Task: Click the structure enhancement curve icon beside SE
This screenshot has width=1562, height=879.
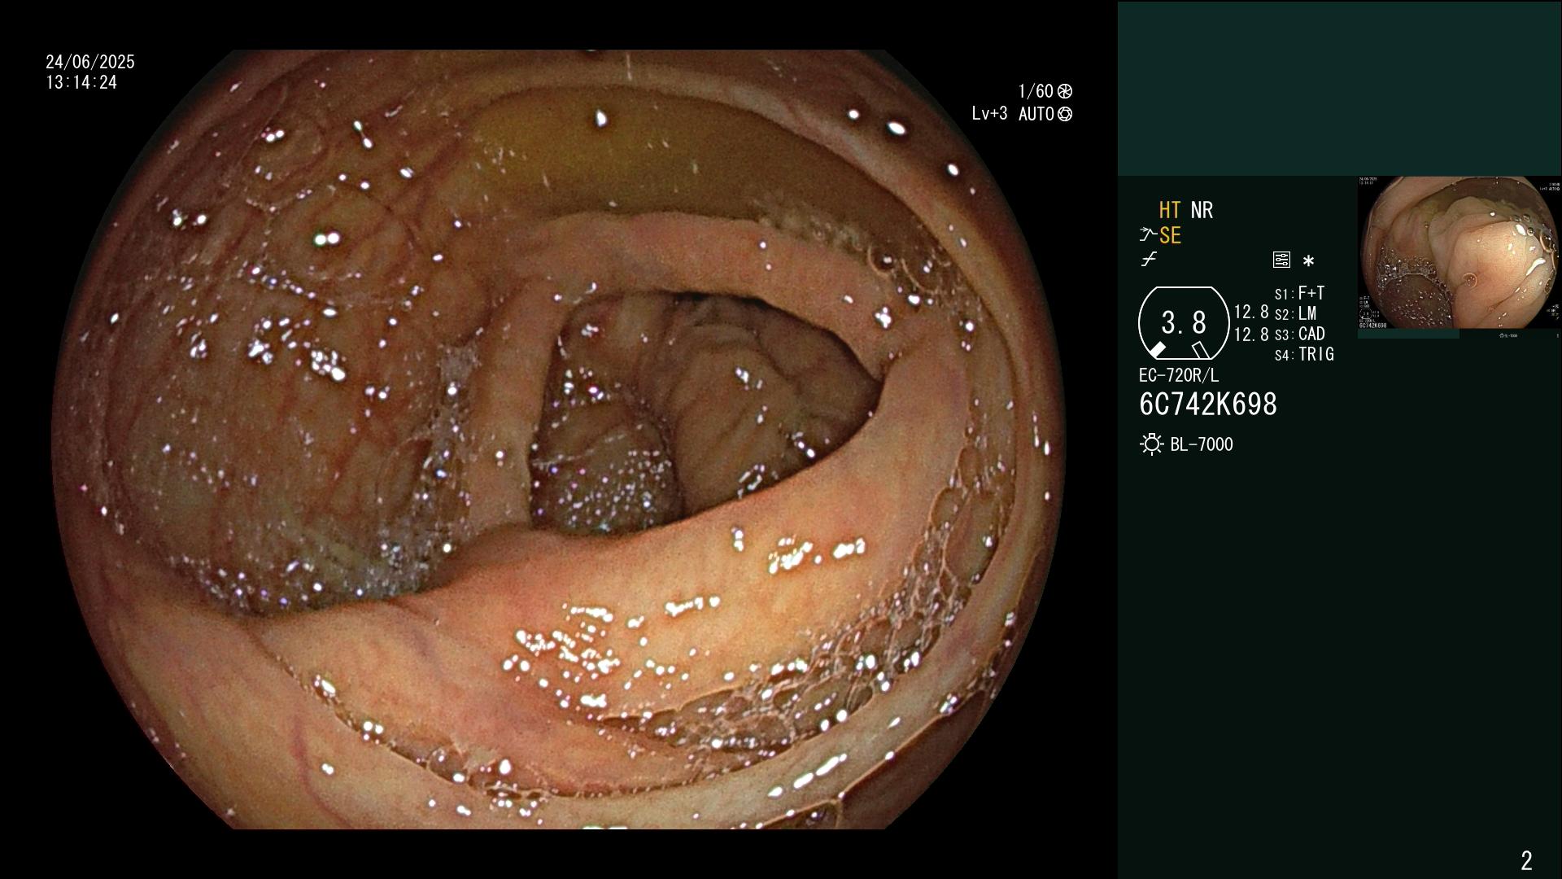Action: [x=1148, y=235]
